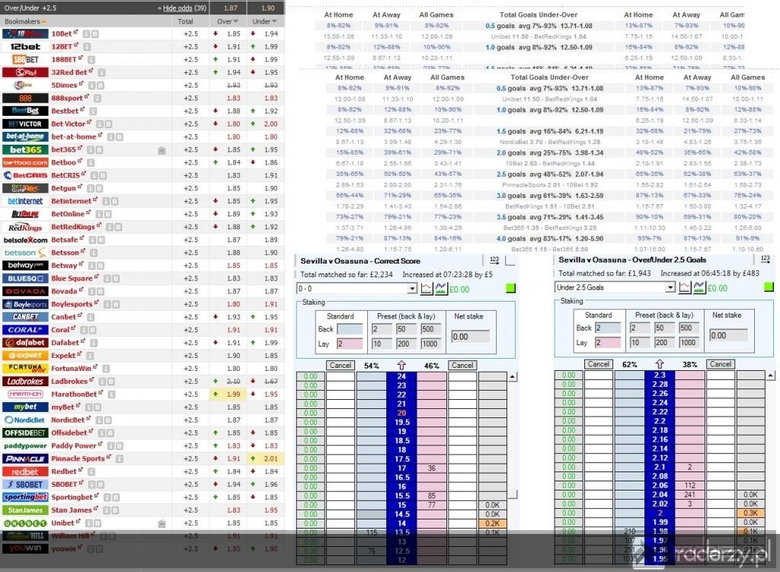Open line chart icon in Over/Under 2.5 Goals panel
The width and height of the screenshot is (780, 572).
coord(685,287)
